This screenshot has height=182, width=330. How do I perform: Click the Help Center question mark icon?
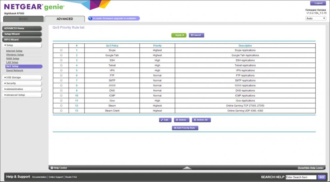tap(52, 168)
